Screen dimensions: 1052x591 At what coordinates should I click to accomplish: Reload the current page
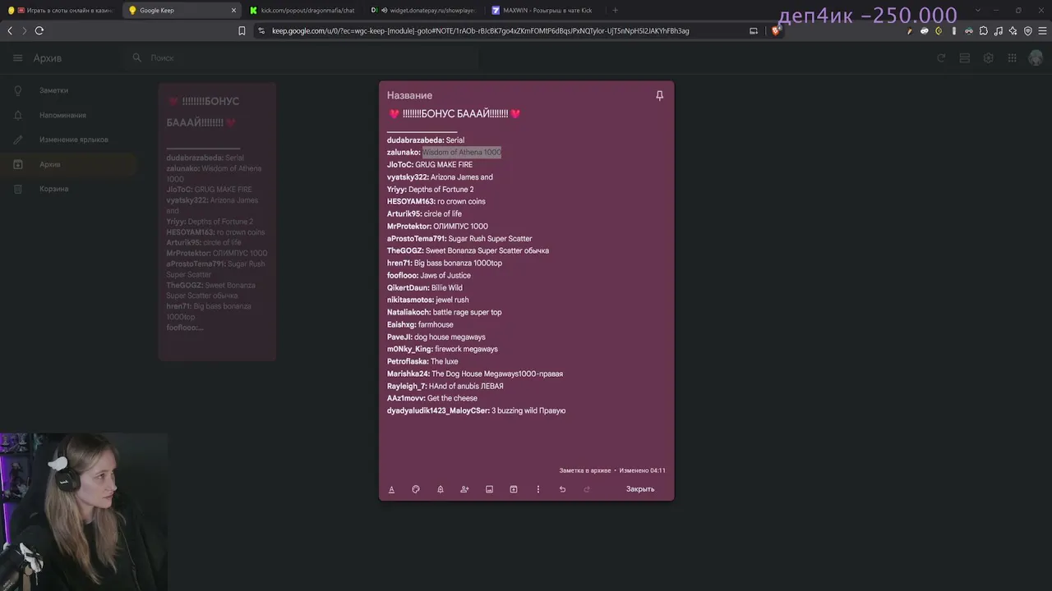(x=39, y=31)
